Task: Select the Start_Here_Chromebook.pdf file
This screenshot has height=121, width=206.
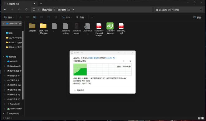Action: (99, 30)
